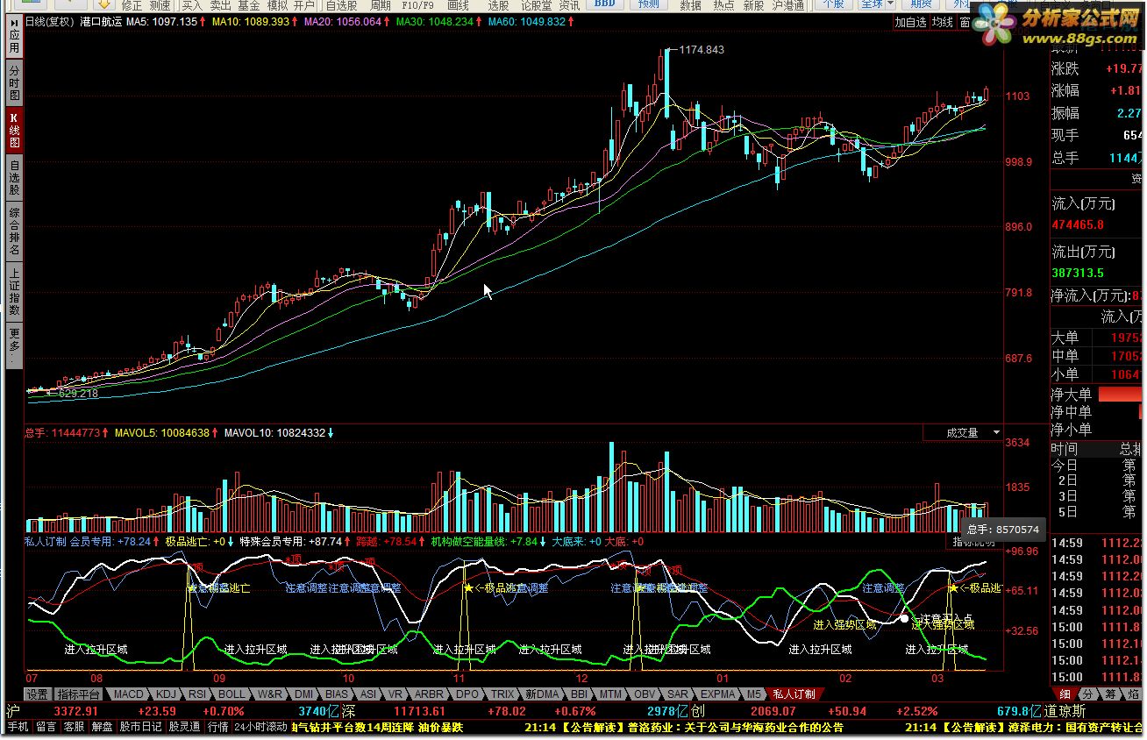Switch indicator to MTM
This screenshot has width=1147, height=740.
(x=610, y=694)
